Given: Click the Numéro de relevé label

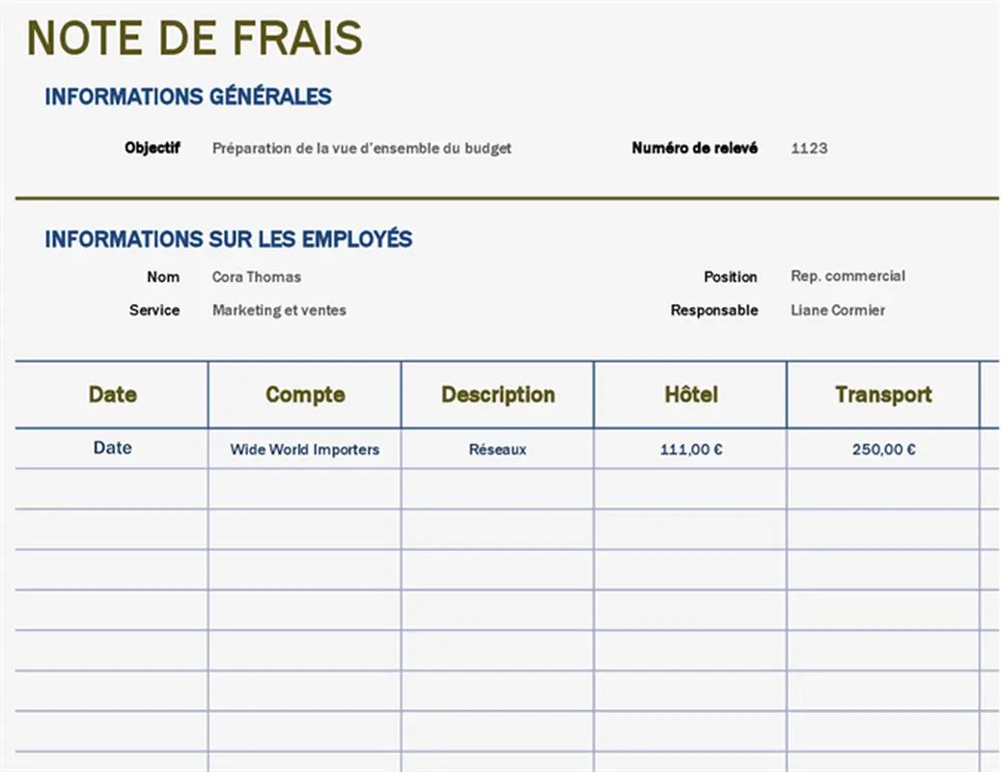Looking at the screenshot, I should (695, 148).
